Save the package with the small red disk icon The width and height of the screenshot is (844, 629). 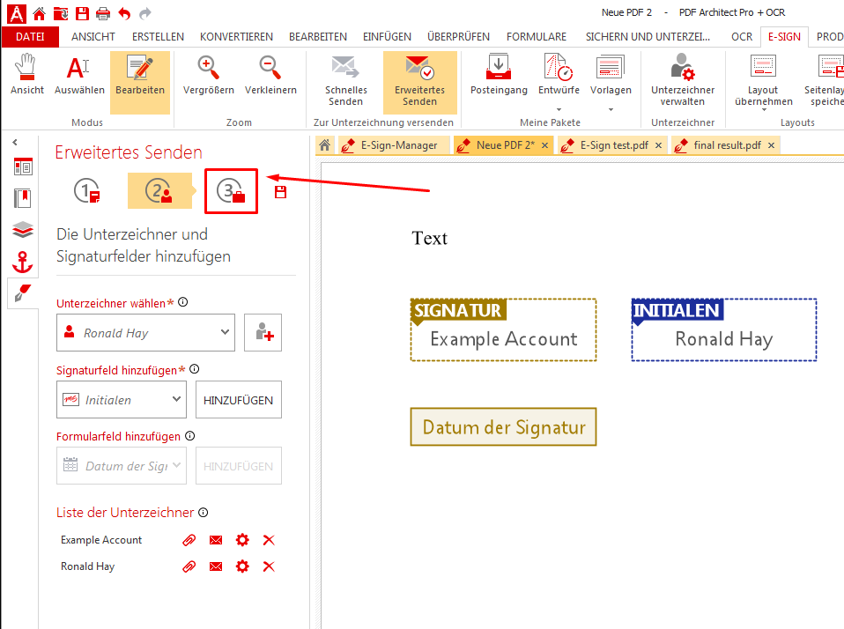point(280,192)
